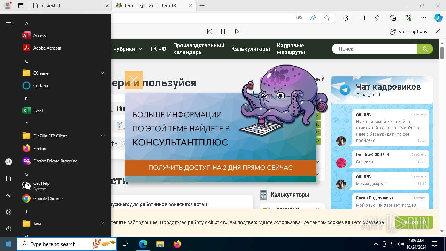446x251 pixels.
Task: Open Производственный календарь menu item
Action: pyautogui.click(x=199, y=49)
